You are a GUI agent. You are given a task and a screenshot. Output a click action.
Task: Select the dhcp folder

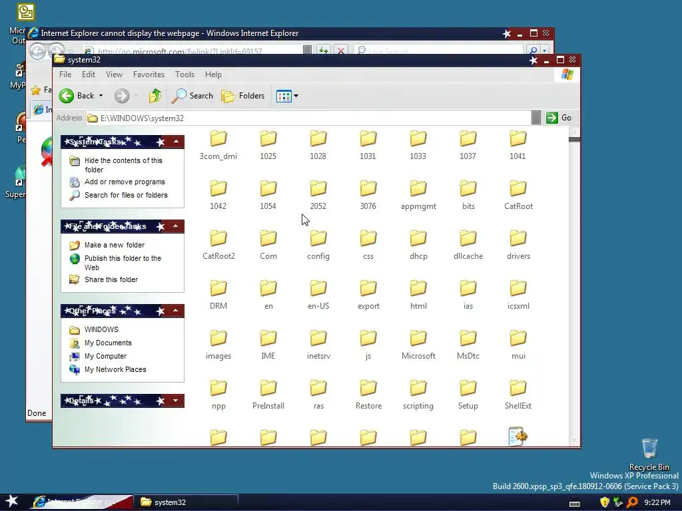pos(418,245)
